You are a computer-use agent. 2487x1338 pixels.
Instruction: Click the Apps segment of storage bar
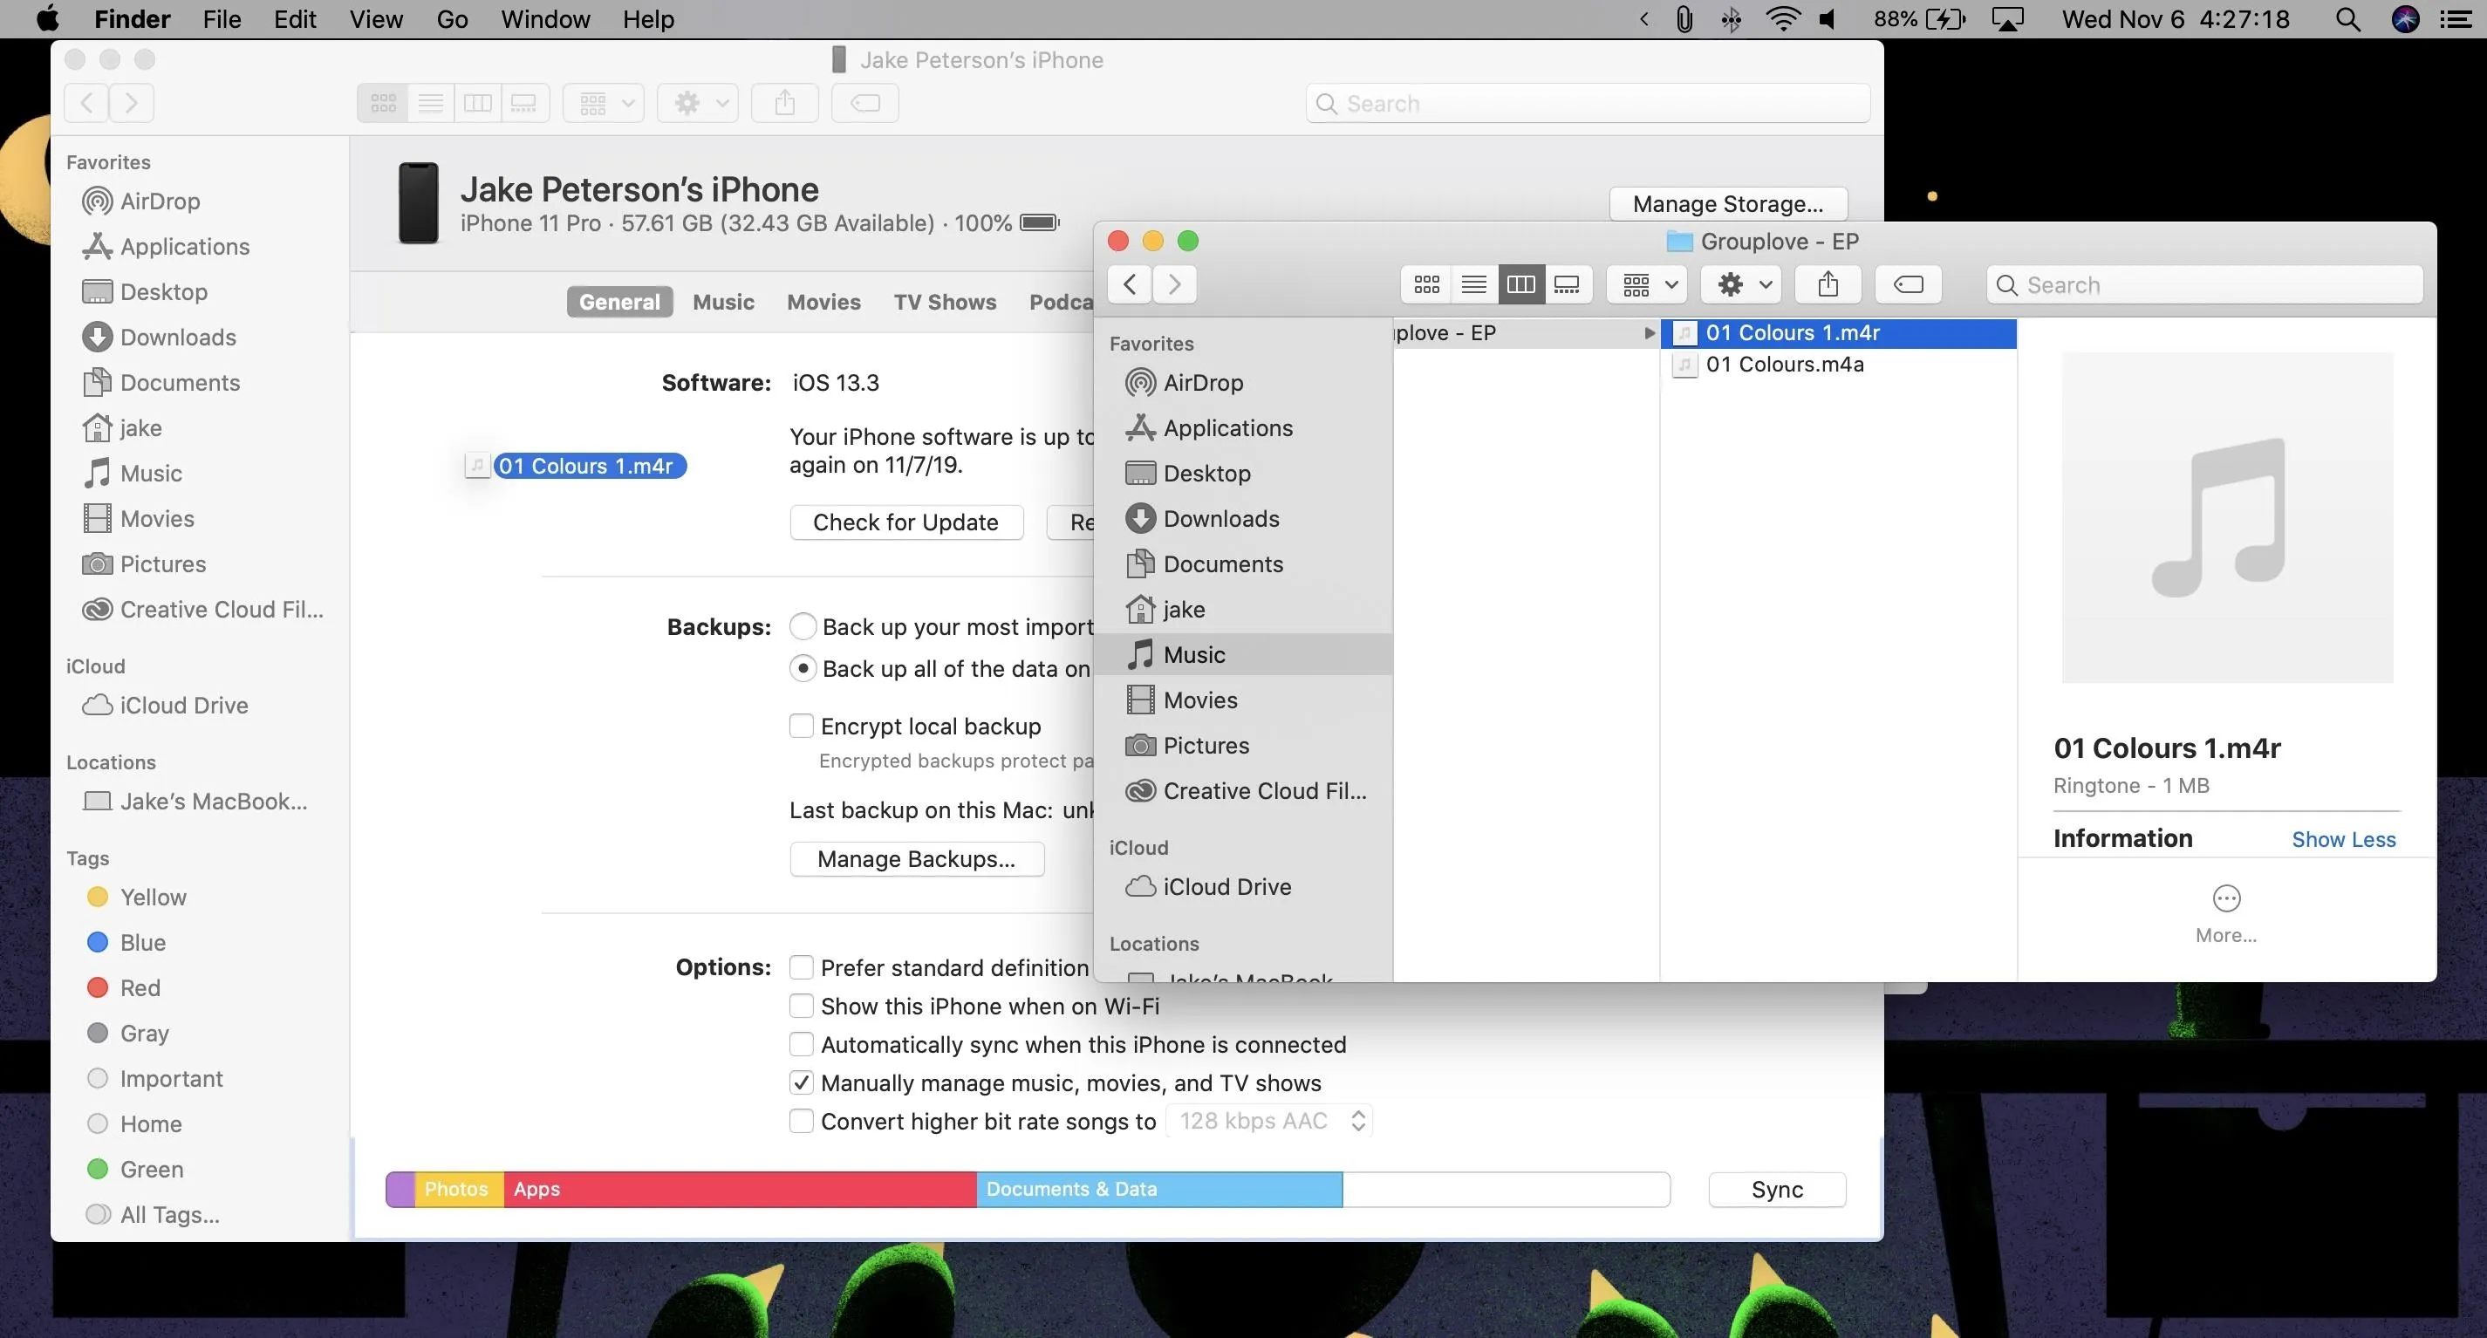coord(740,1190)
